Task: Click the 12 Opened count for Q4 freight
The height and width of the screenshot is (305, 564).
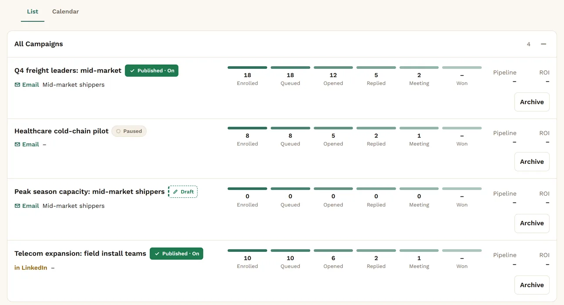Action: click(x=333, y=75)
